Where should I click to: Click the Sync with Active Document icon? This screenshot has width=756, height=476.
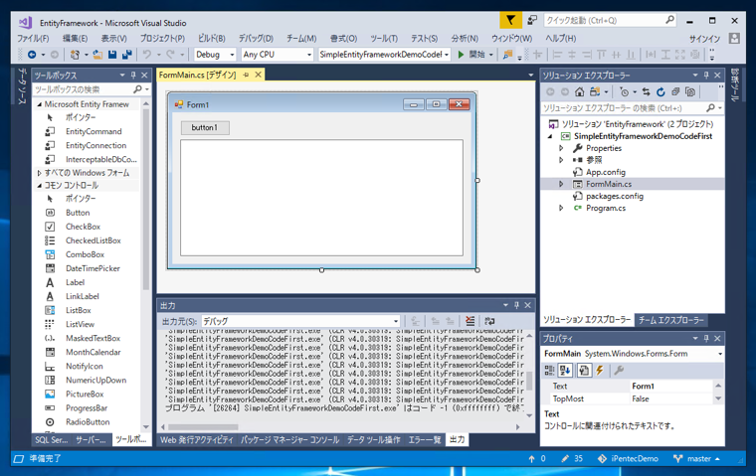click(646, 91)
